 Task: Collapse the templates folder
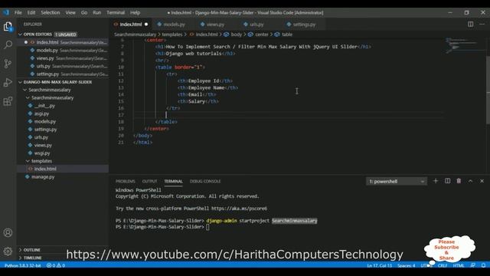click(63, 161)
